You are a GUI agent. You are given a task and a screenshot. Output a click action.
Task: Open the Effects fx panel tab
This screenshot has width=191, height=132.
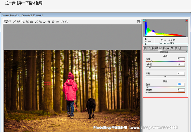point(168,48)
